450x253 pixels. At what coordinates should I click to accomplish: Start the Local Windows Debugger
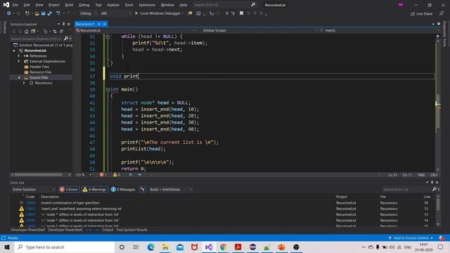159,13
